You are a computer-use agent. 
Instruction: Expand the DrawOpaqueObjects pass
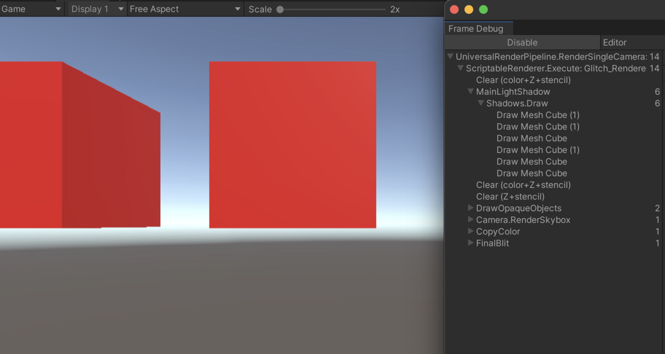click(x=470, y=208)
